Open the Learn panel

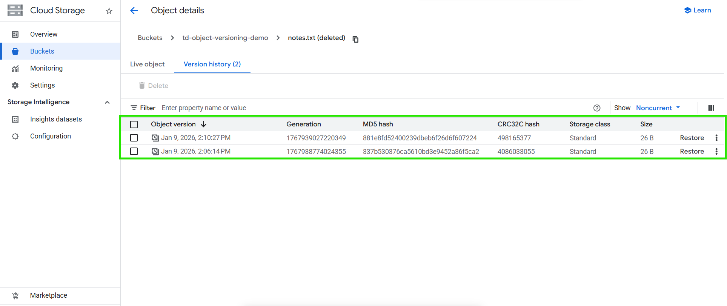(x=698, y=10)
